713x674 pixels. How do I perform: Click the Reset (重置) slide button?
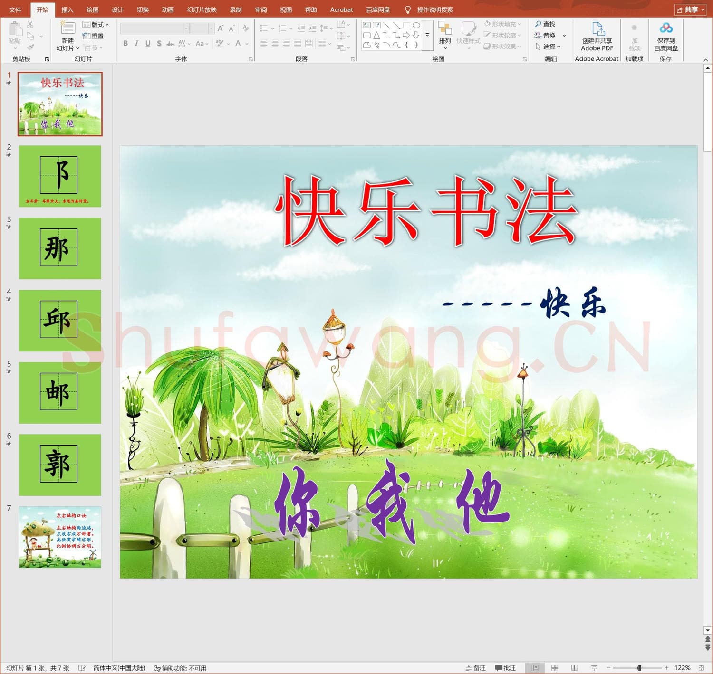click(93, 36)
